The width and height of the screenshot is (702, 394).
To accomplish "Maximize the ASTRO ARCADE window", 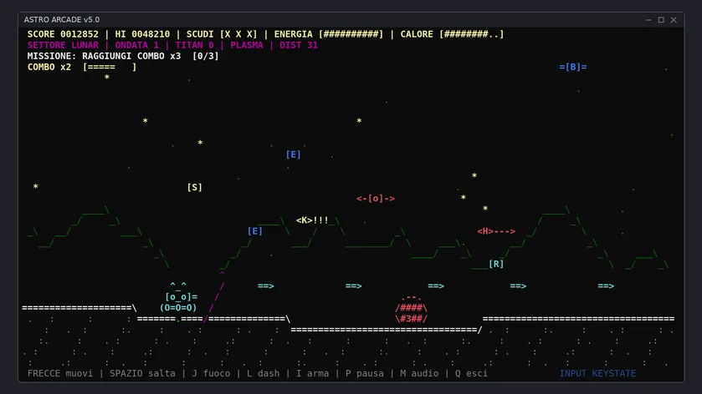I will [x=661, y=20].
